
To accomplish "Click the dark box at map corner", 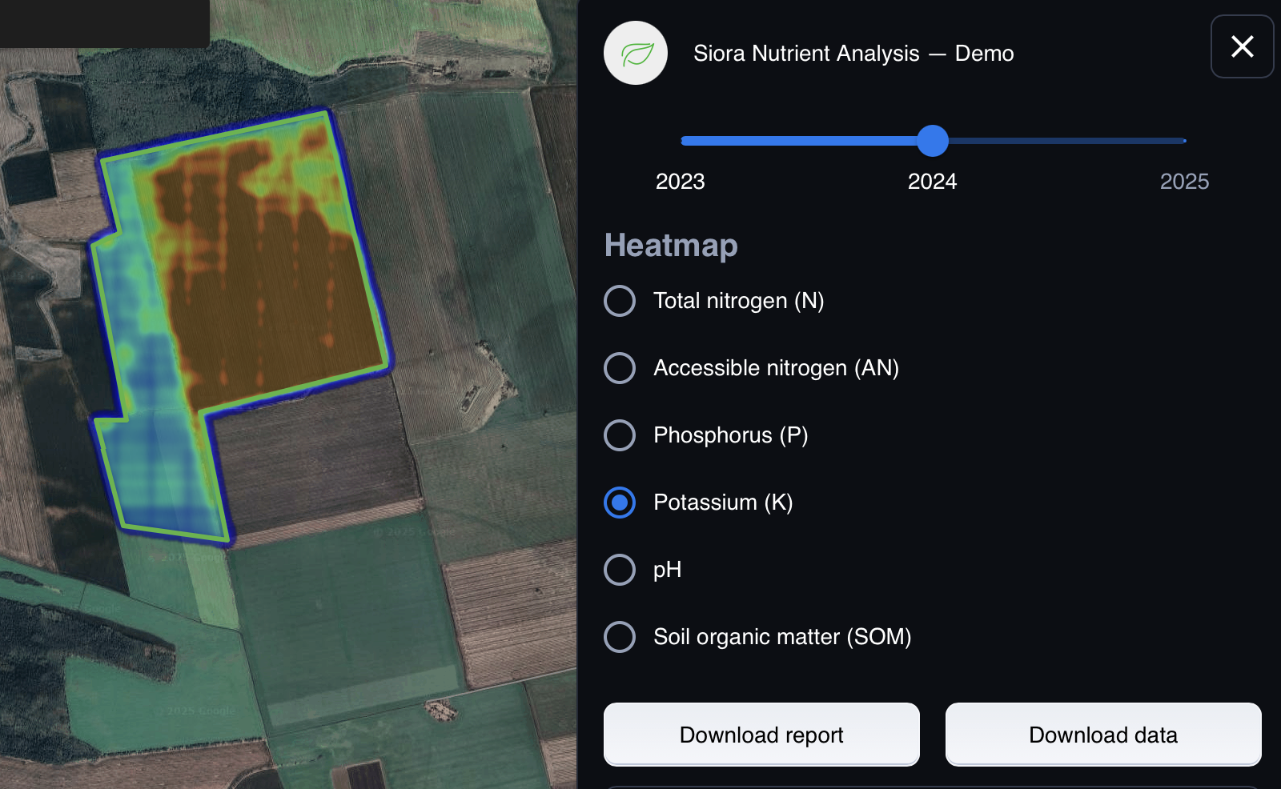I will 104,22.
